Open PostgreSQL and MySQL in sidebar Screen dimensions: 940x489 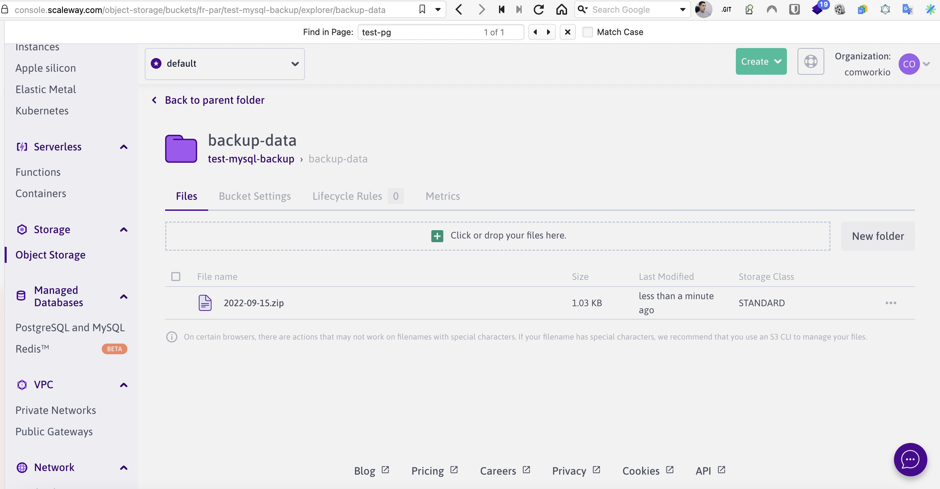[70, 327]
